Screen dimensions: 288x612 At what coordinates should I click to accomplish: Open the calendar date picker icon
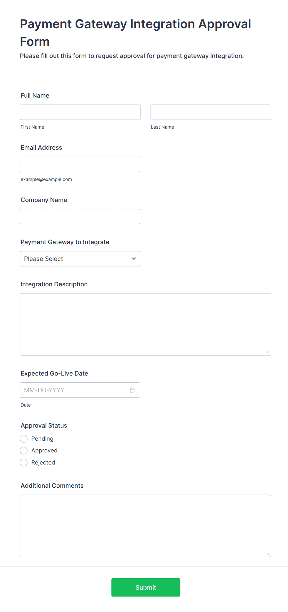click(133, 390)
